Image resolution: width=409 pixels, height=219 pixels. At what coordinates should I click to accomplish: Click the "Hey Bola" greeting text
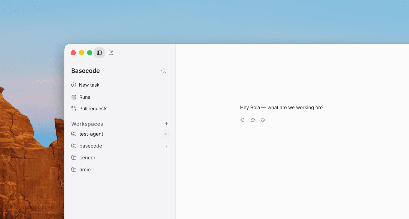tap(282, 108)
